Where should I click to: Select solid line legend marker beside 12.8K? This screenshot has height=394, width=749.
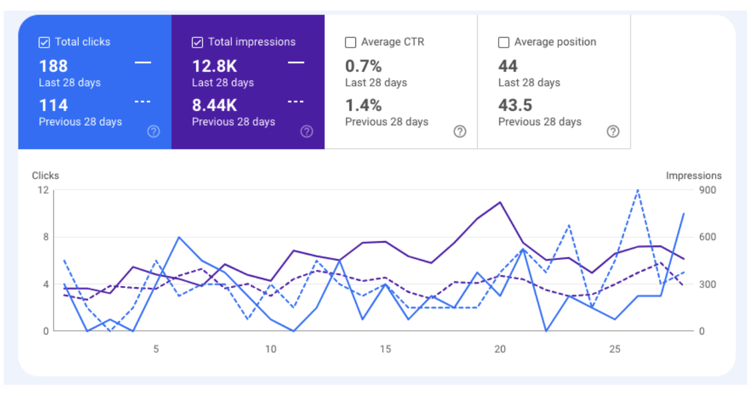(296, 62)
